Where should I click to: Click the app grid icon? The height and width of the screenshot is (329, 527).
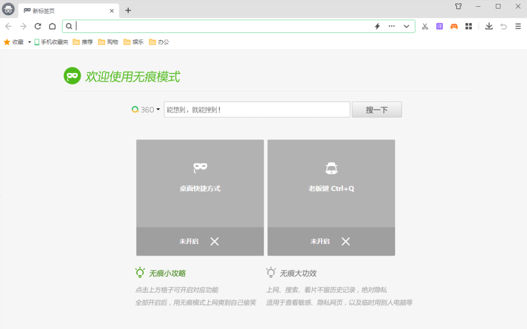(468, 26)
